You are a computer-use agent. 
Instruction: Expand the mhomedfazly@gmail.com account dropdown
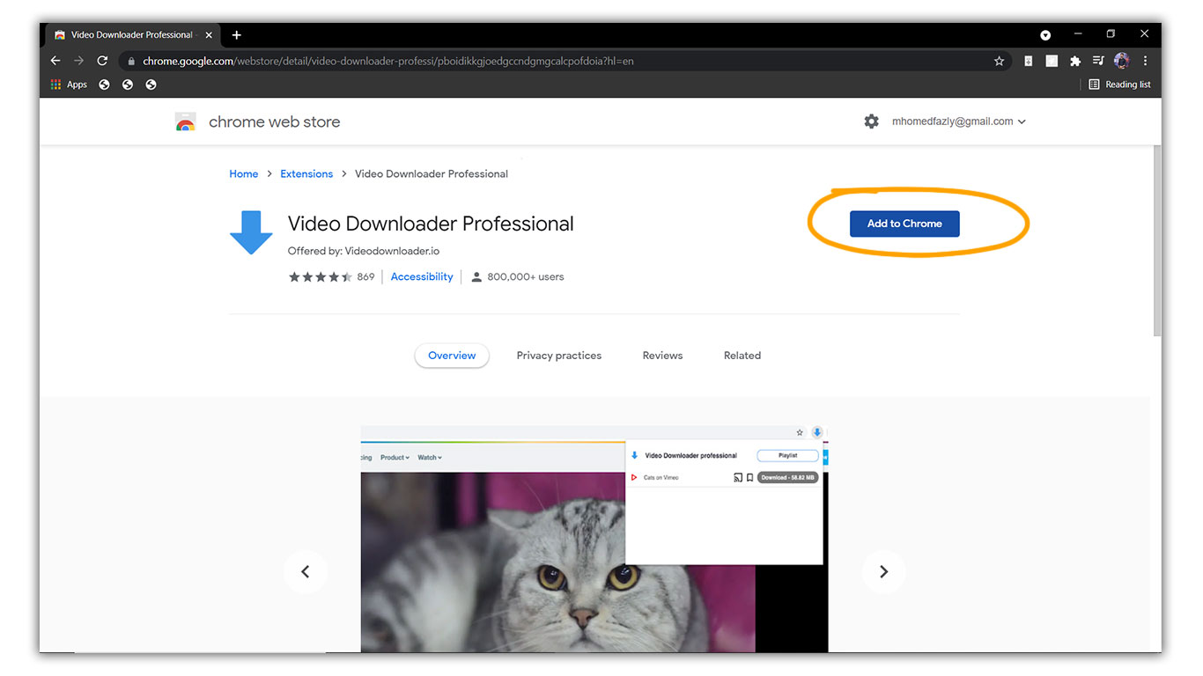[x=959, y=121]
